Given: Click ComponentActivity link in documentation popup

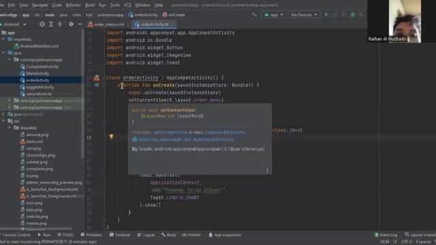Looking at the screenshot, I should 224,132.
